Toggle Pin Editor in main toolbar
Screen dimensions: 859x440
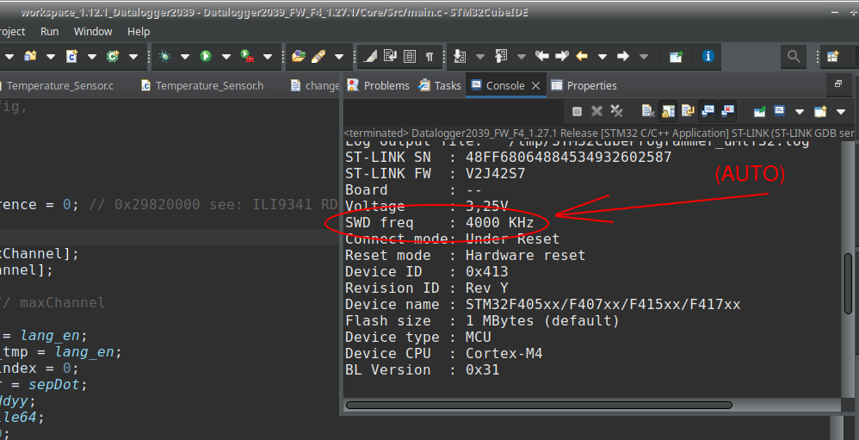click(676, 56)
